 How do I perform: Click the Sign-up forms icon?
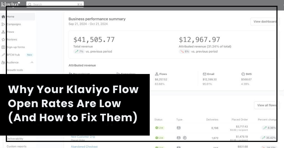click(3, 47)
